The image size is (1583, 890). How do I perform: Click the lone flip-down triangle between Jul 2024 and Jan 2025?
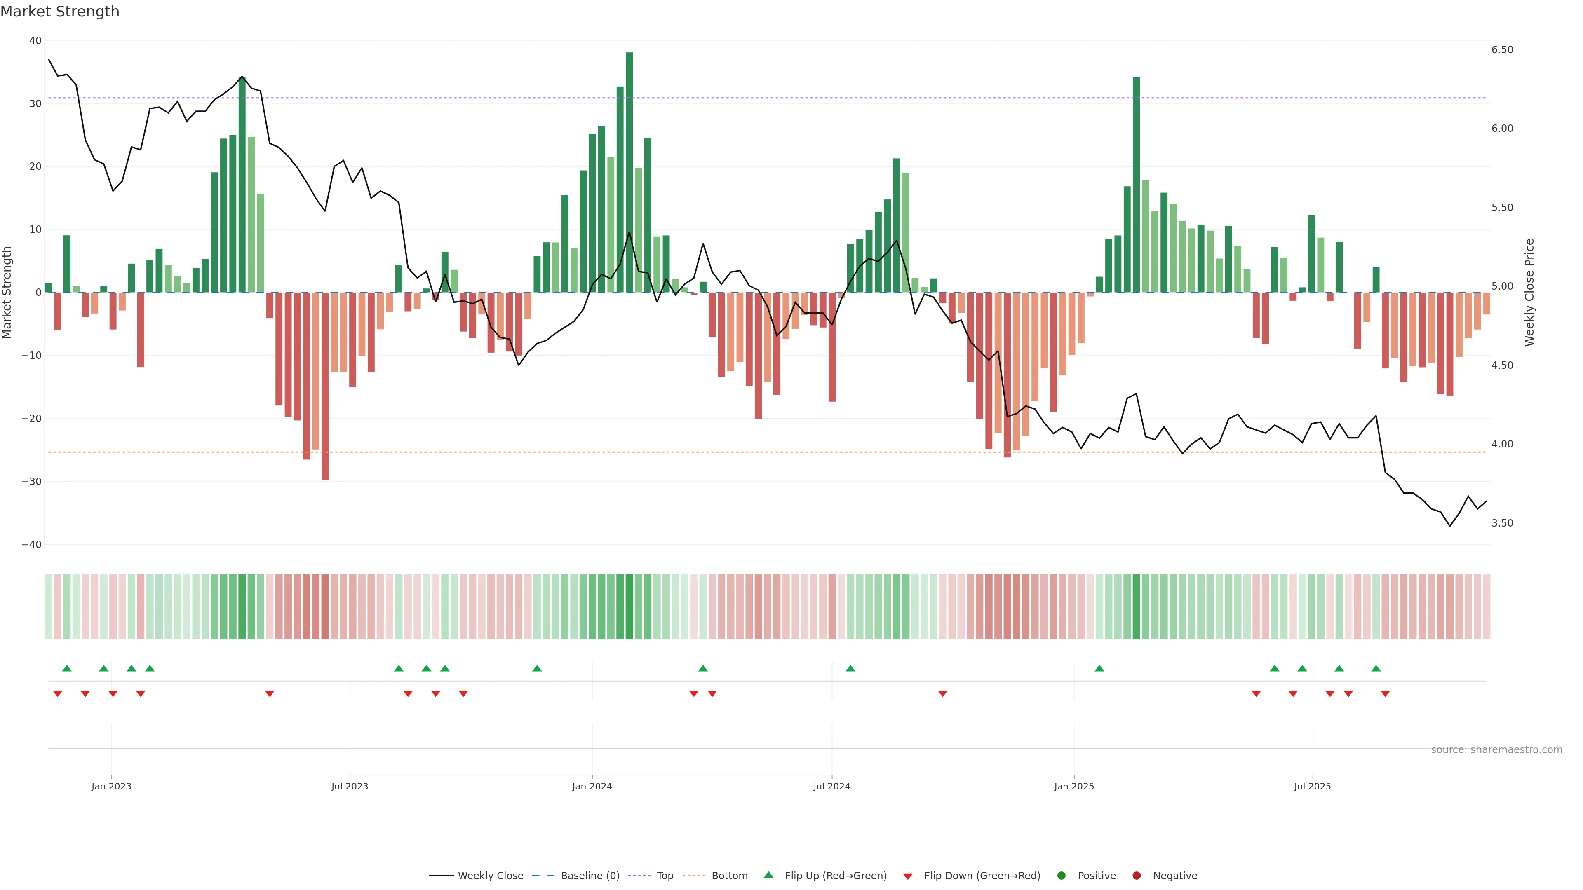pyautogui.click(x=943, y=693)
